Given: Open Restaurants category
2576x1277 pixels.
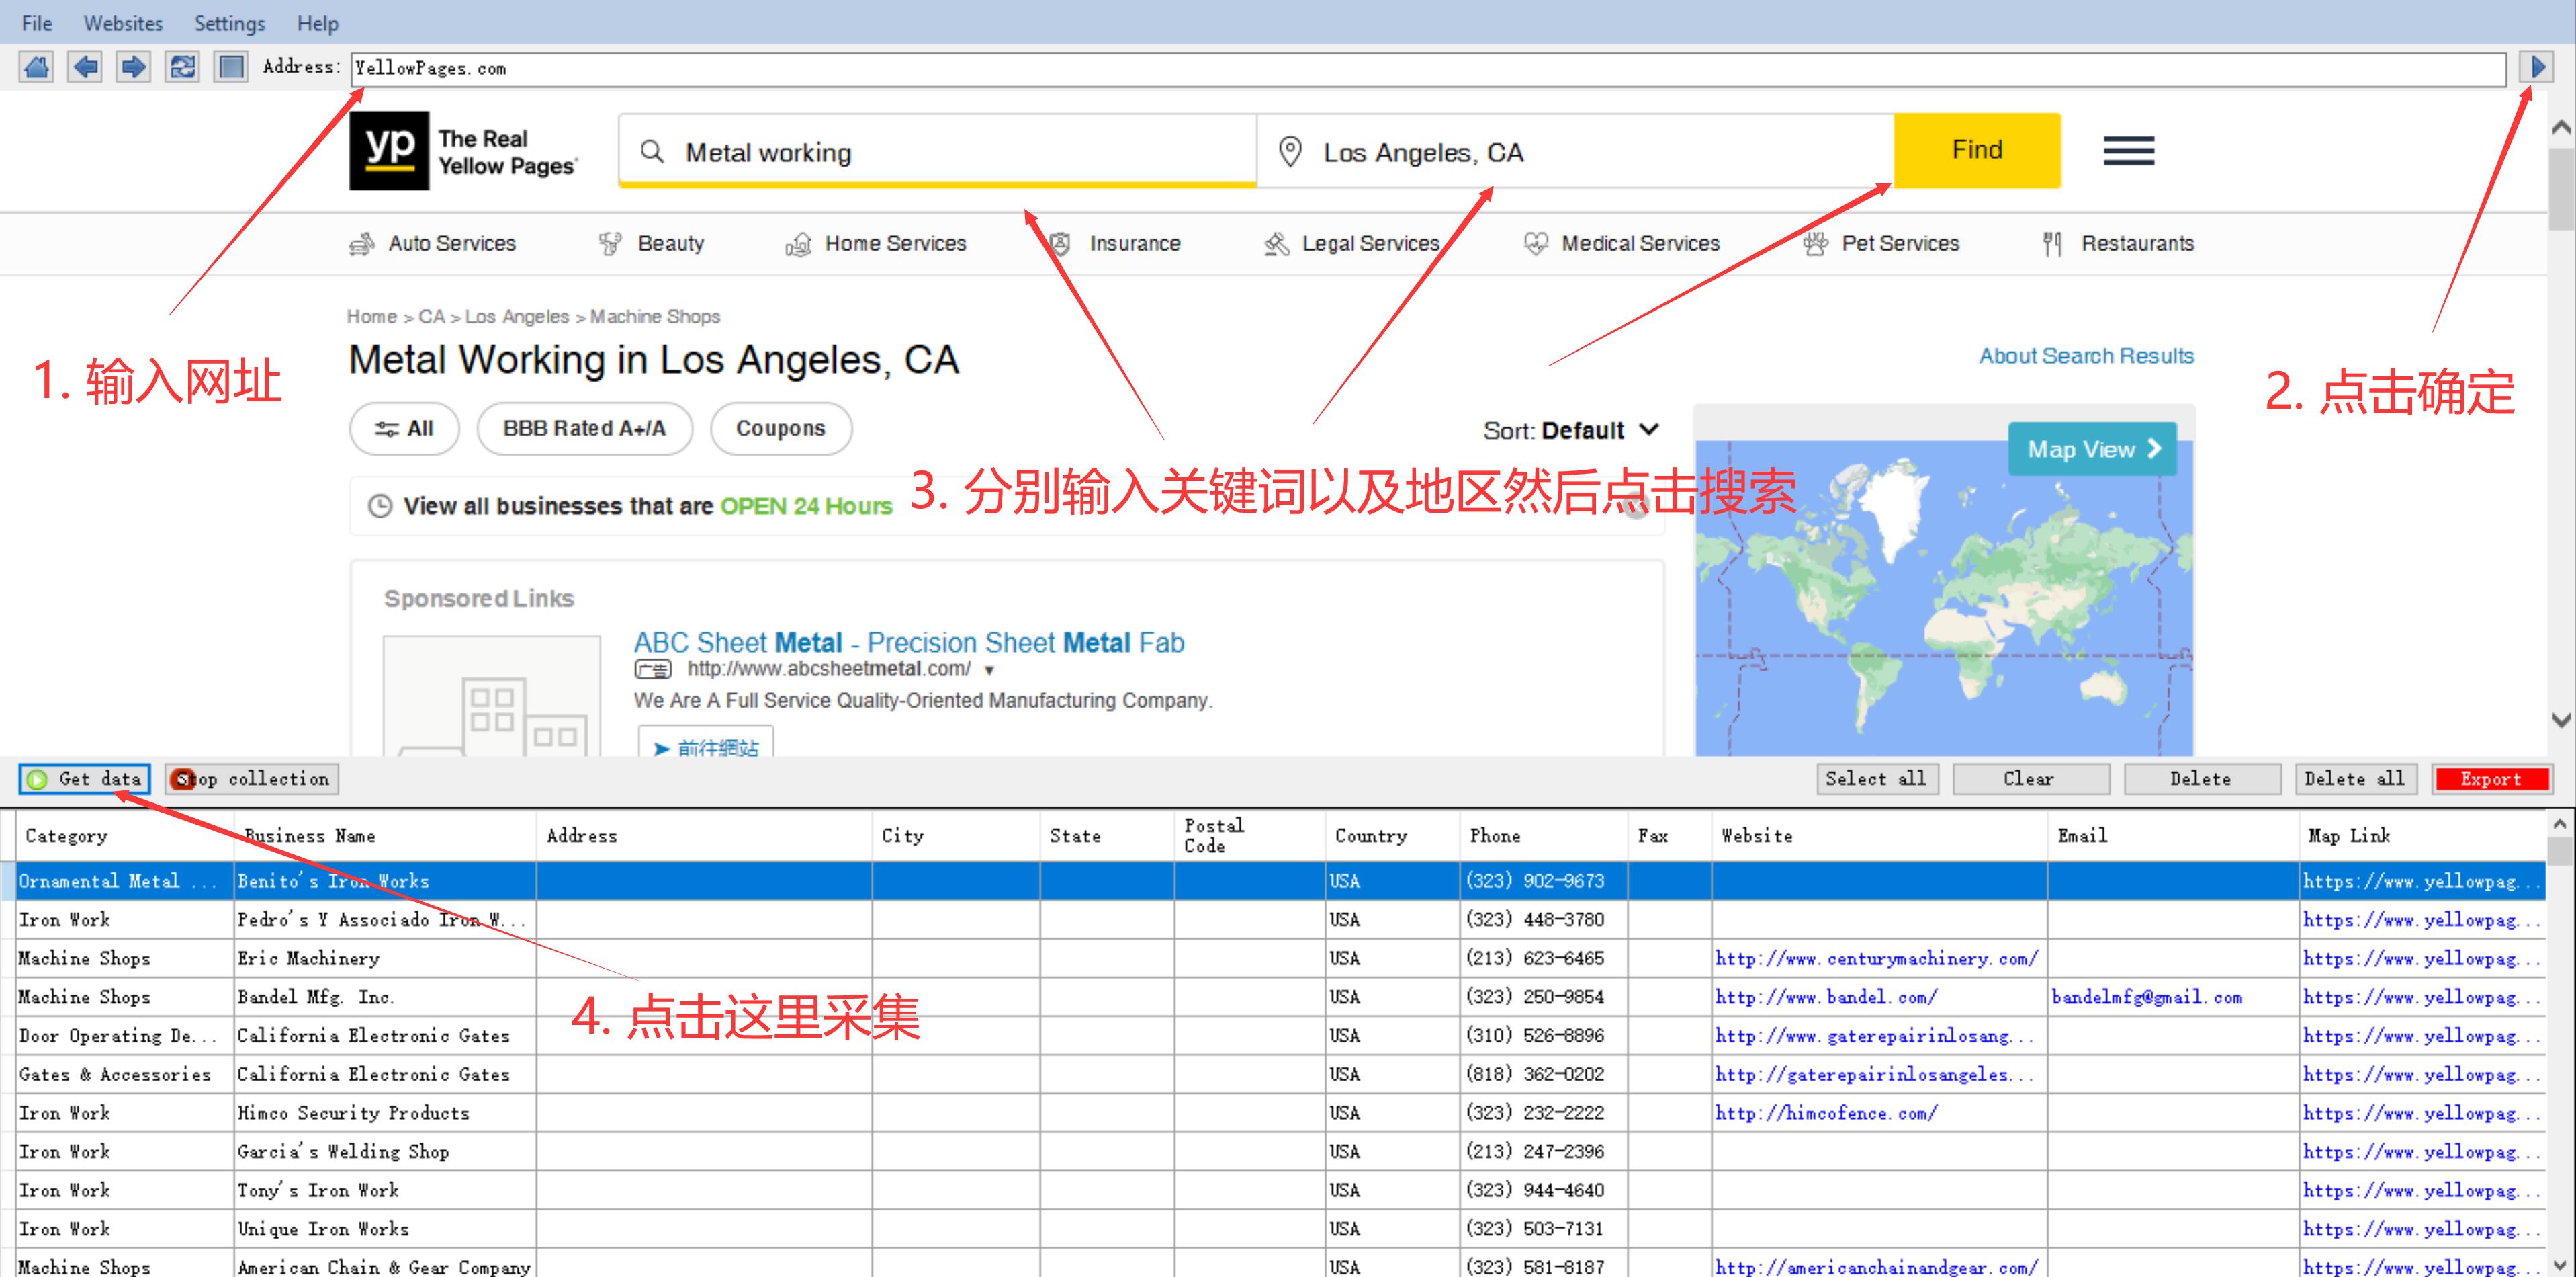Looking at the screenshot, I should click(x=2118, y=243).
